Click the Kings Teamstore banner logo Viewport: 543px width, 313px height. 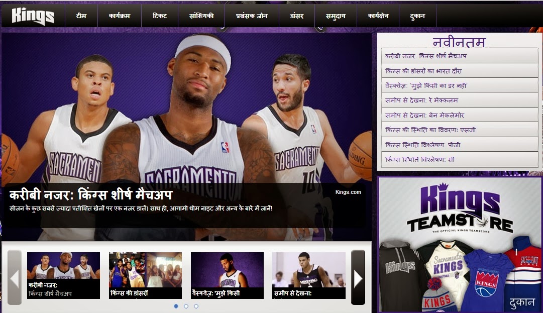click(460, 207)
